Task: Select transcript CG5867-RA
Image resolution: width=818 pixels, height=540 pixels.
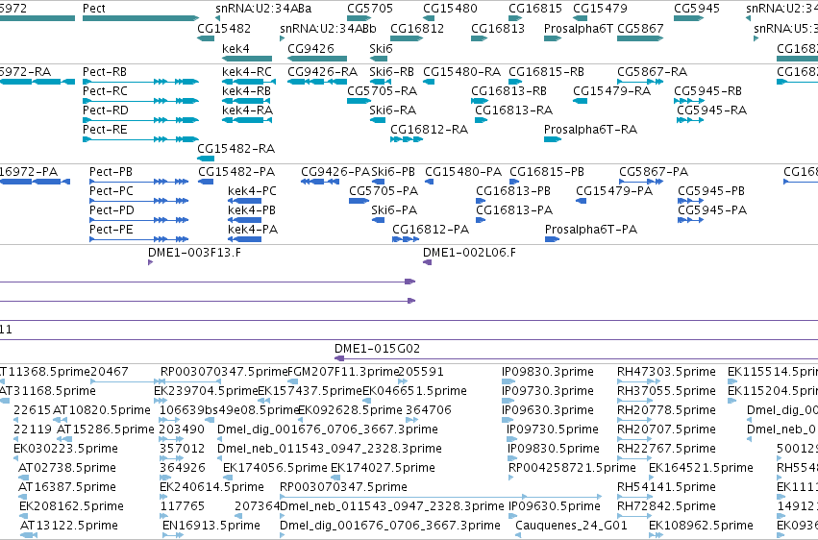Action: [x=652, y=71]
